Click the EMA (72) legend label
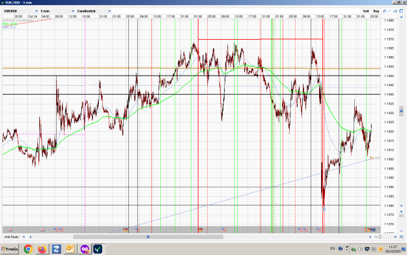This screenshot has width=407, height=255. coord(9,27)
